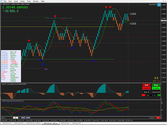
Task: Click the left arrow beside Renko value
Action: [x=12, y=118]
